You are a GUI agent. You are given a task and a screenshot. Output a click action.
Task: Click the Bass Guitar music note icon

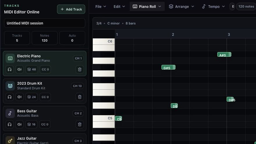[x=10, y=113]
